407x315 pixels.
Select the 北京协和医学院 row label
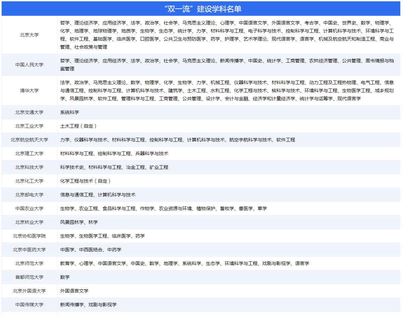coord(29,236)
